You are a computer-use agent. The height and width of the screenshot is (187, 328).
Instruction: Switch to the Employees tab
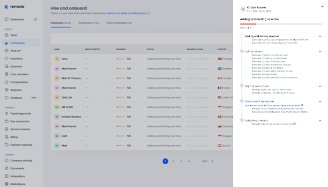point(60,23)
